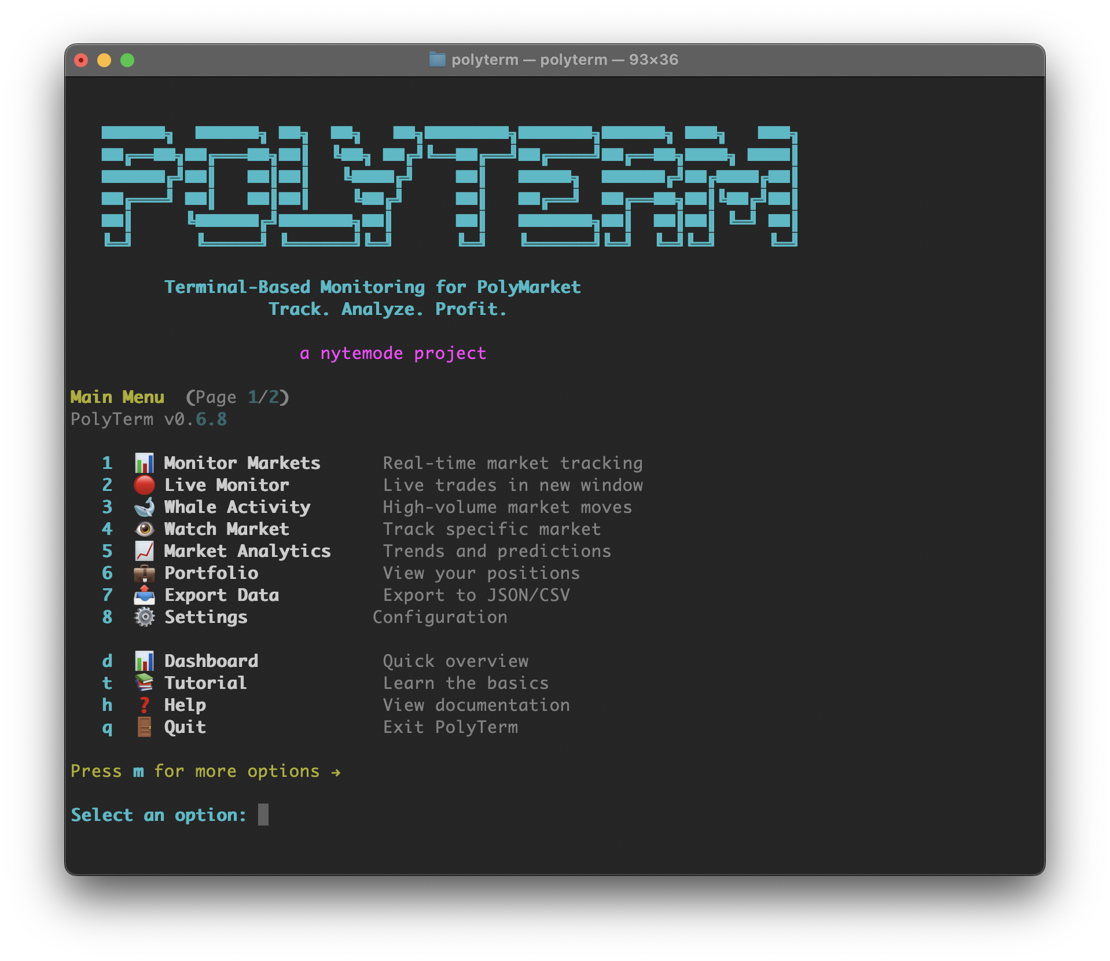This screenshot has width=1110, height=961.
Task: Click 'Trends and predictions' description
Action: (x=497, y=551)
